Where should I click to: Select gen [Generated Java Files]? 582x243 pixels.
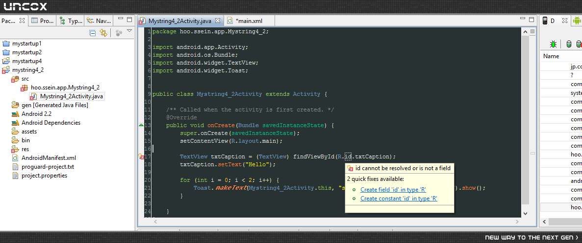pos(50,105)
